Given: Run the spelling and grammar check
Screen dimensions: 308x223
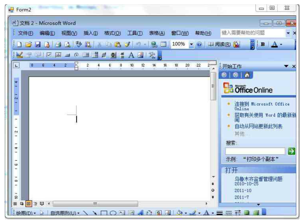Looking at the screenshot, I should (78, 44).
